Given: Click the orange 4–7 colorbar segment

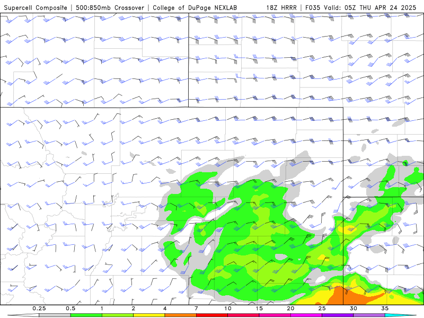Looking at the screenshot, I should 180,315.
